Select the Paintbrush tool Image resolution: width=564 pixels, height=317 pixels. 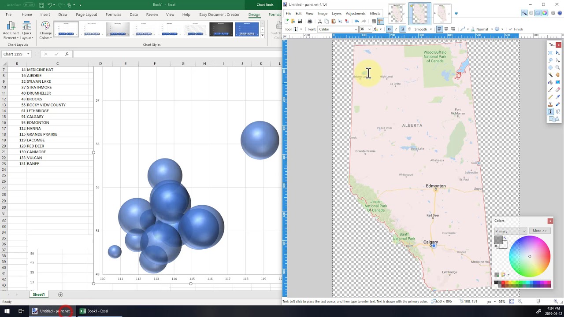pos(550,89)
